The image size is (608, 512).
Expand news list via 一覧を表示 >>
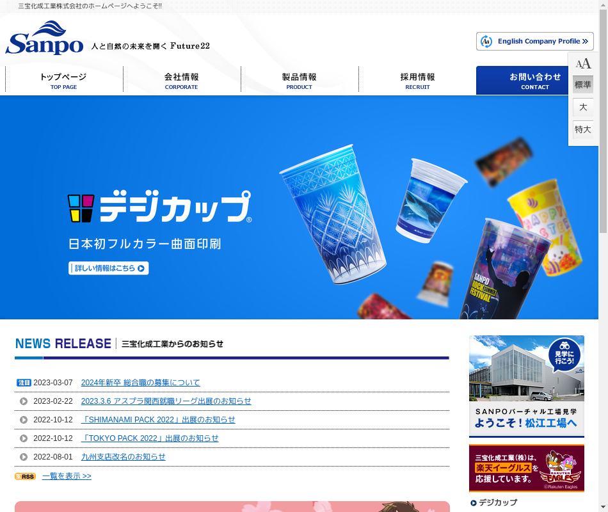click(67, 477)
